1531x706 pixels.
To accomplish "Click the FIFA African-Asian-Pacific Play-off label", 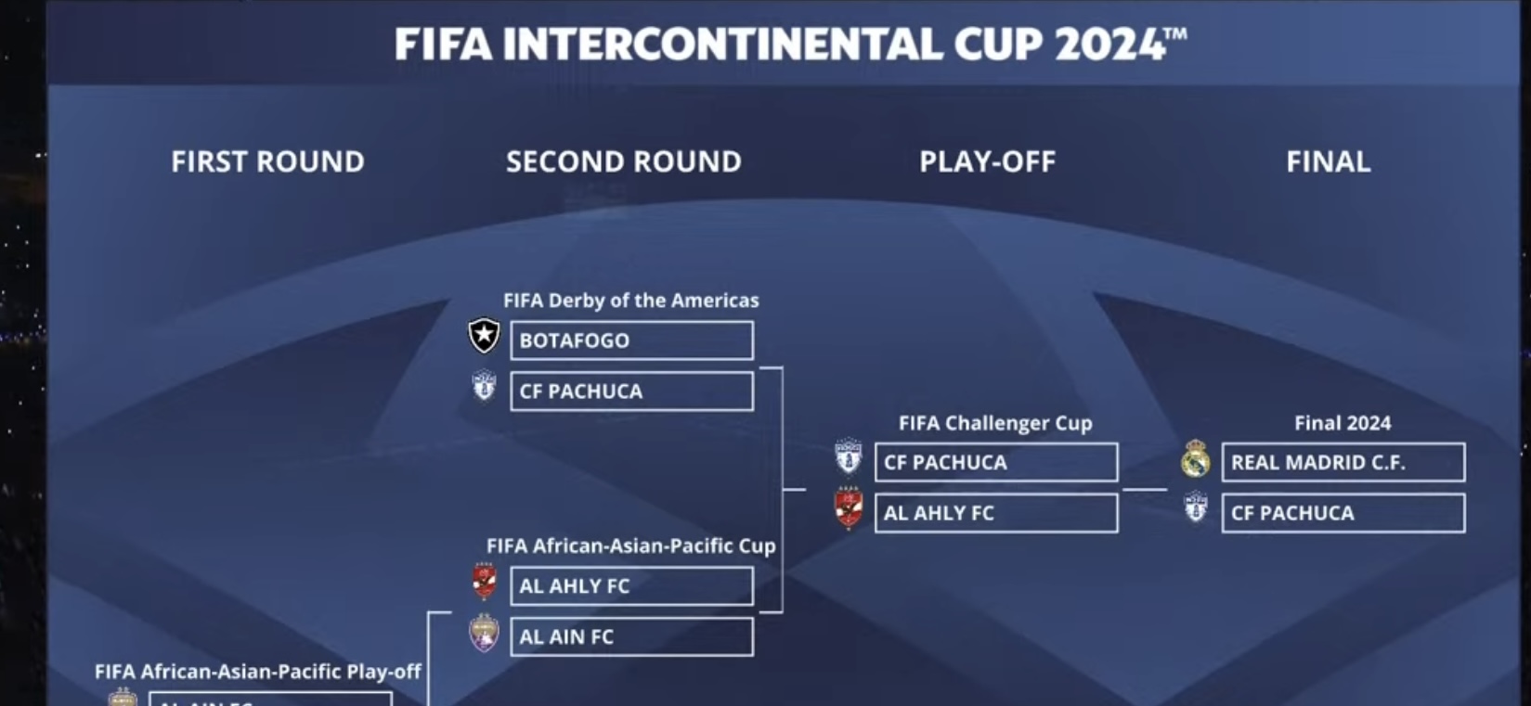I will point(258,671).
